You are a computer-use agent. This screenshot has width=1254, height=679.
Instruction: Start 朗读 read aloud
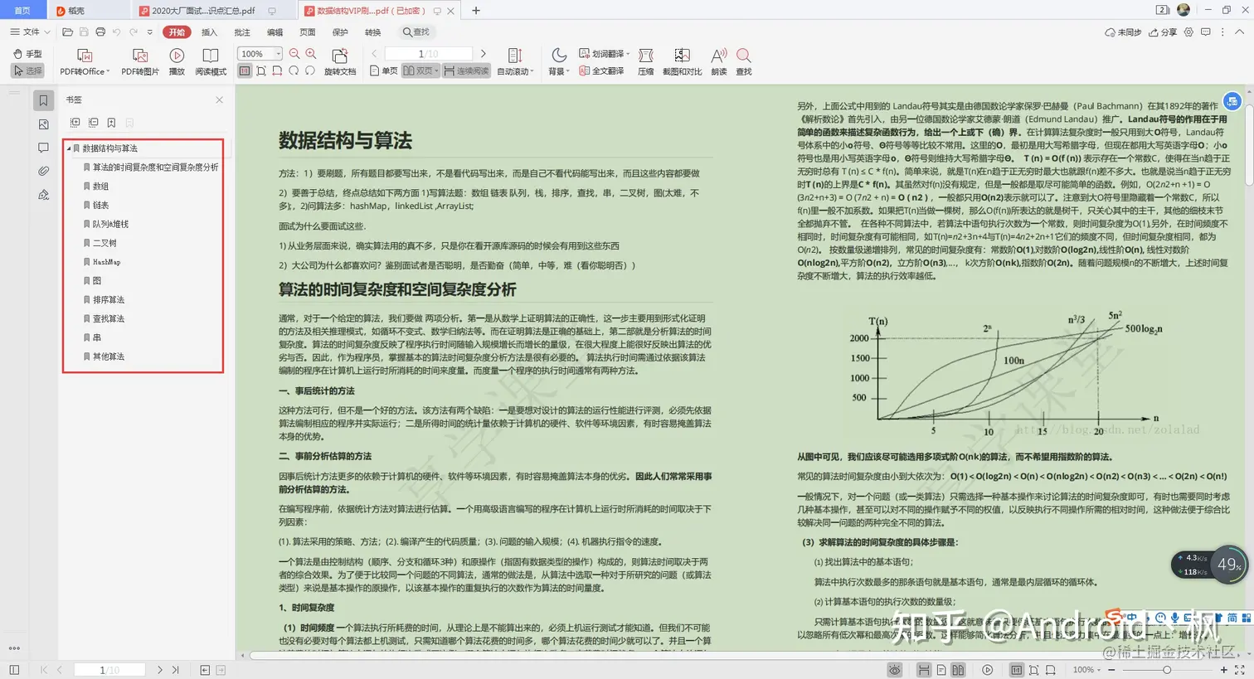click(x=719, y=62)
